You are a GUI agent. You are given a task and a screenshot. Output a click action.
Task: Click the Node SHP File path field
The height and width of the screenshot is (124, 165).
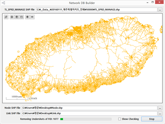(90, 108)
